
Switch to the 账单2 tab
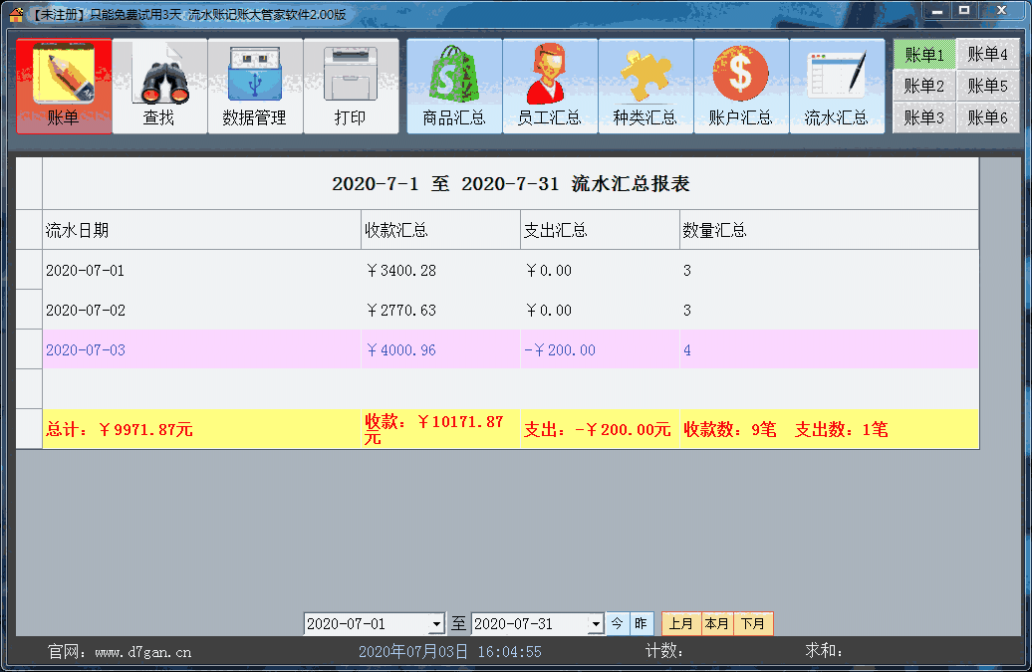click(x=923, y=85)
